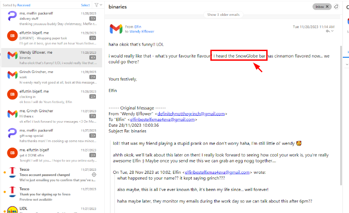
Task: Click sender name Elfin in message header
Action: pyautogui.click(x=138, y=27)
